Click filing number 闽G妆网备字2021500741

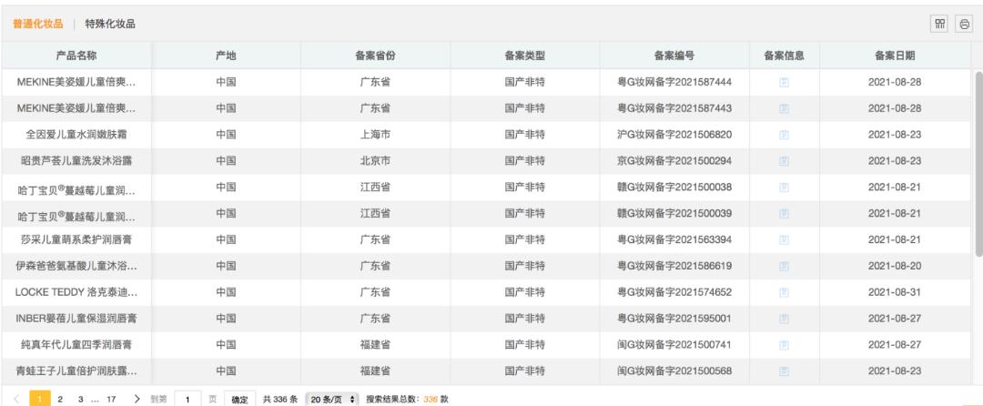[x=674, y=345]
